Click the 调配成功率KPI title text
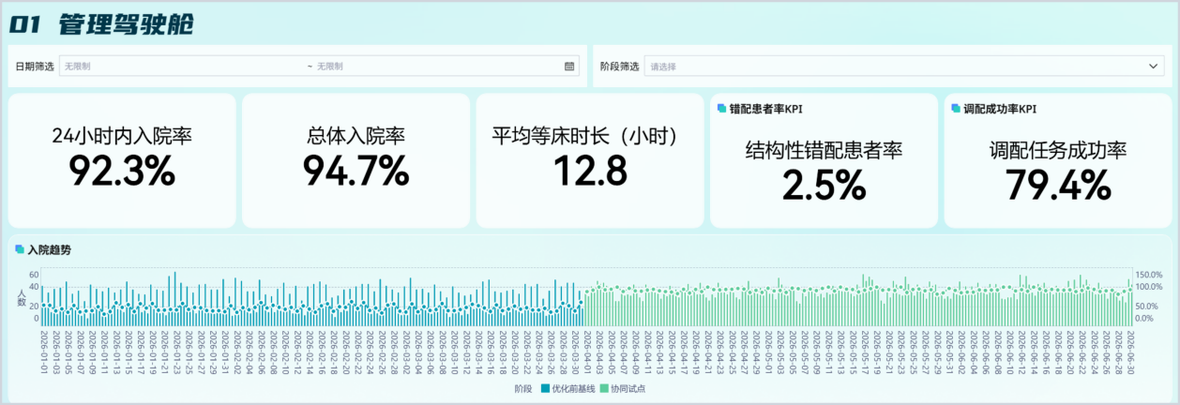 click(999, 109)
